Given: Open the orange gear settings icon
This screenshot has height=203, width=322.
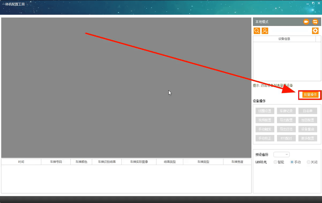Looking at the screenshot, I should click(315, 31).
